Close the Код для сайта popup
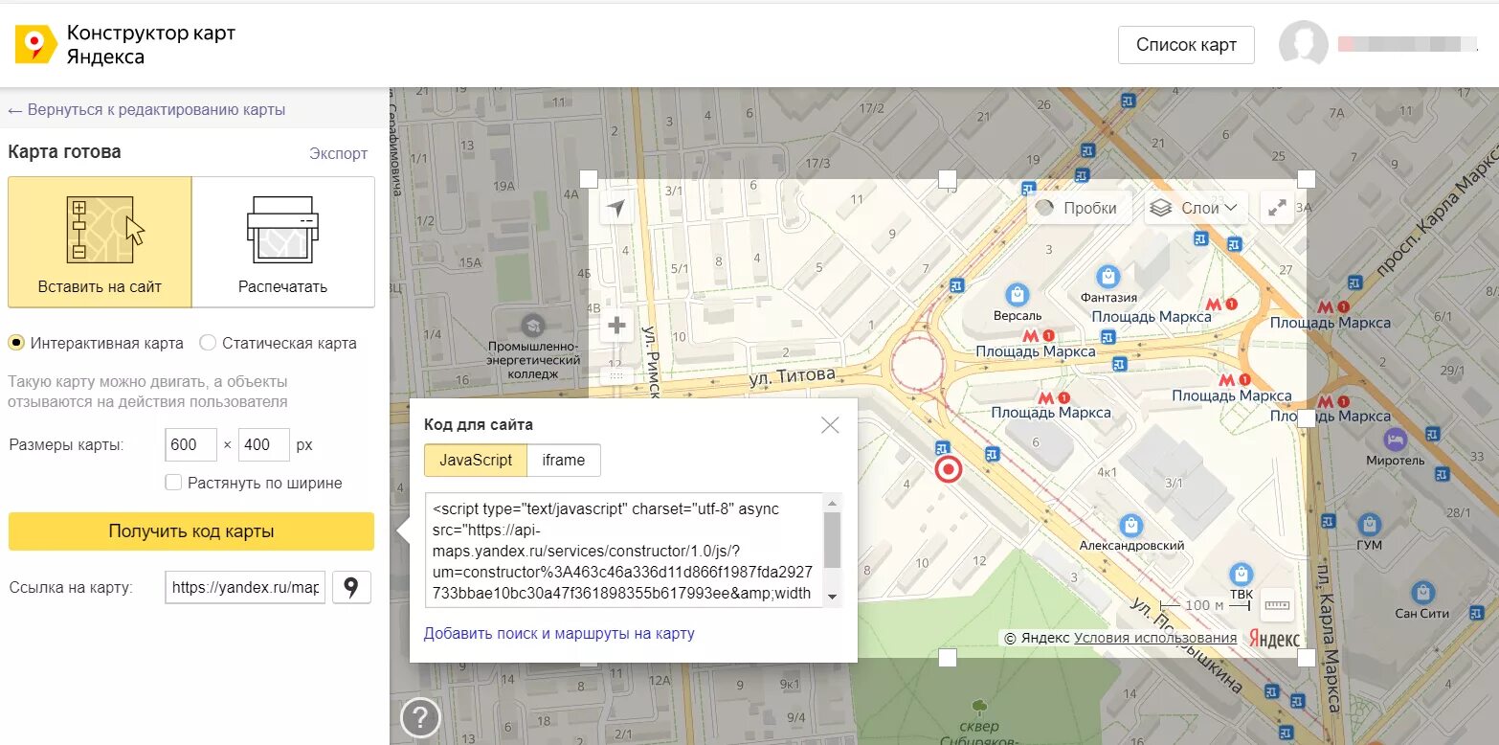This screenshot has height=745, width=1499. point(830,425)
